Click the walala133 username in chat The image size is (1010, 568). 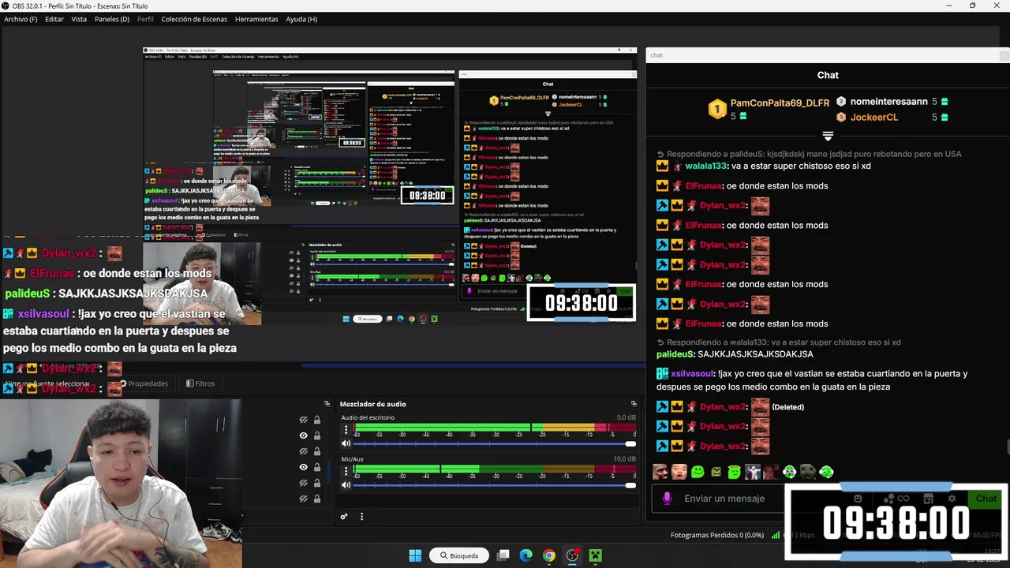[x=705, y=166]
